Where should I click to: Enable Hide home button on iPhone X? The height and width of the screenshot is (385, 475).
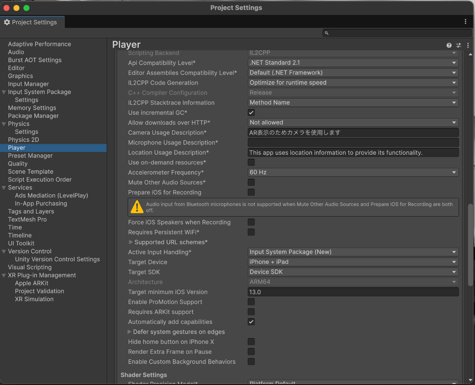click(x=251, y=342)
